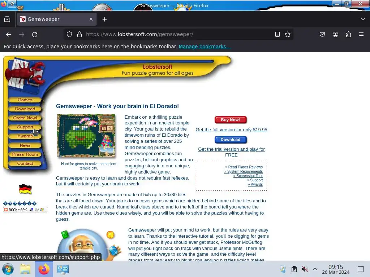Open the Press Room menu item
Image resolution: width=370 pixels, height=277 pixels.
(x=25, y=154)
